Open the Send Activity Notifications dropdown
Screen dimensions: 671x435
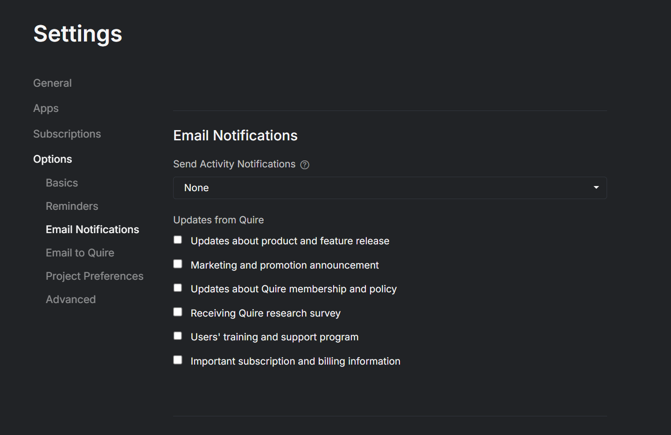coord(390,188)
